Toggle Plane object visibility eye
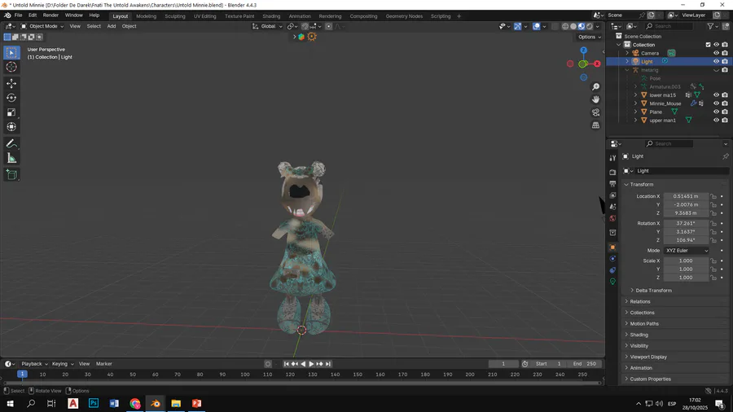 coord(716,112)
